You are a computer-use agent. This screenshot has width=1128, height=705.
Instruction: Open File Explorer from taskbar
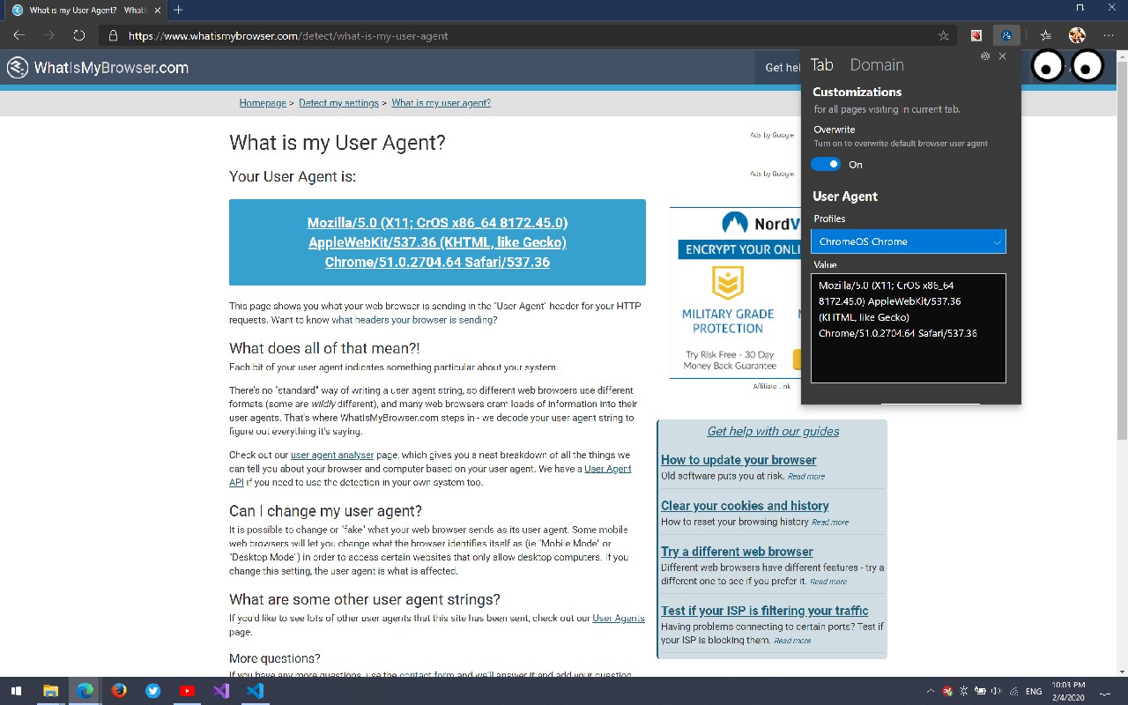point(50,691)
